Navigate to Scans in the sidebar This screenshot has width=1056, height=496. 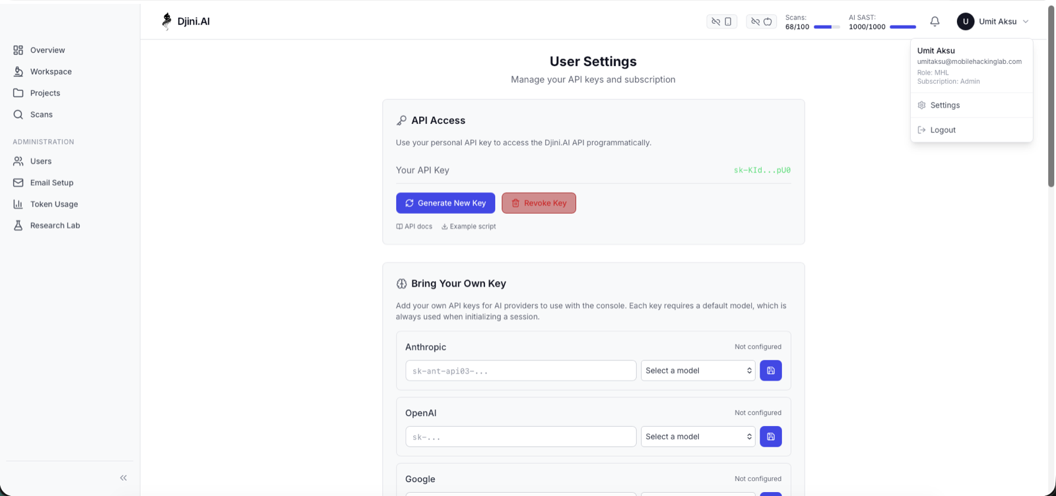(x=42, y=115)
